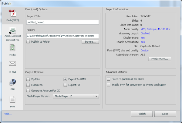
Task: Open the Help... link
Action: coord(8,114)
